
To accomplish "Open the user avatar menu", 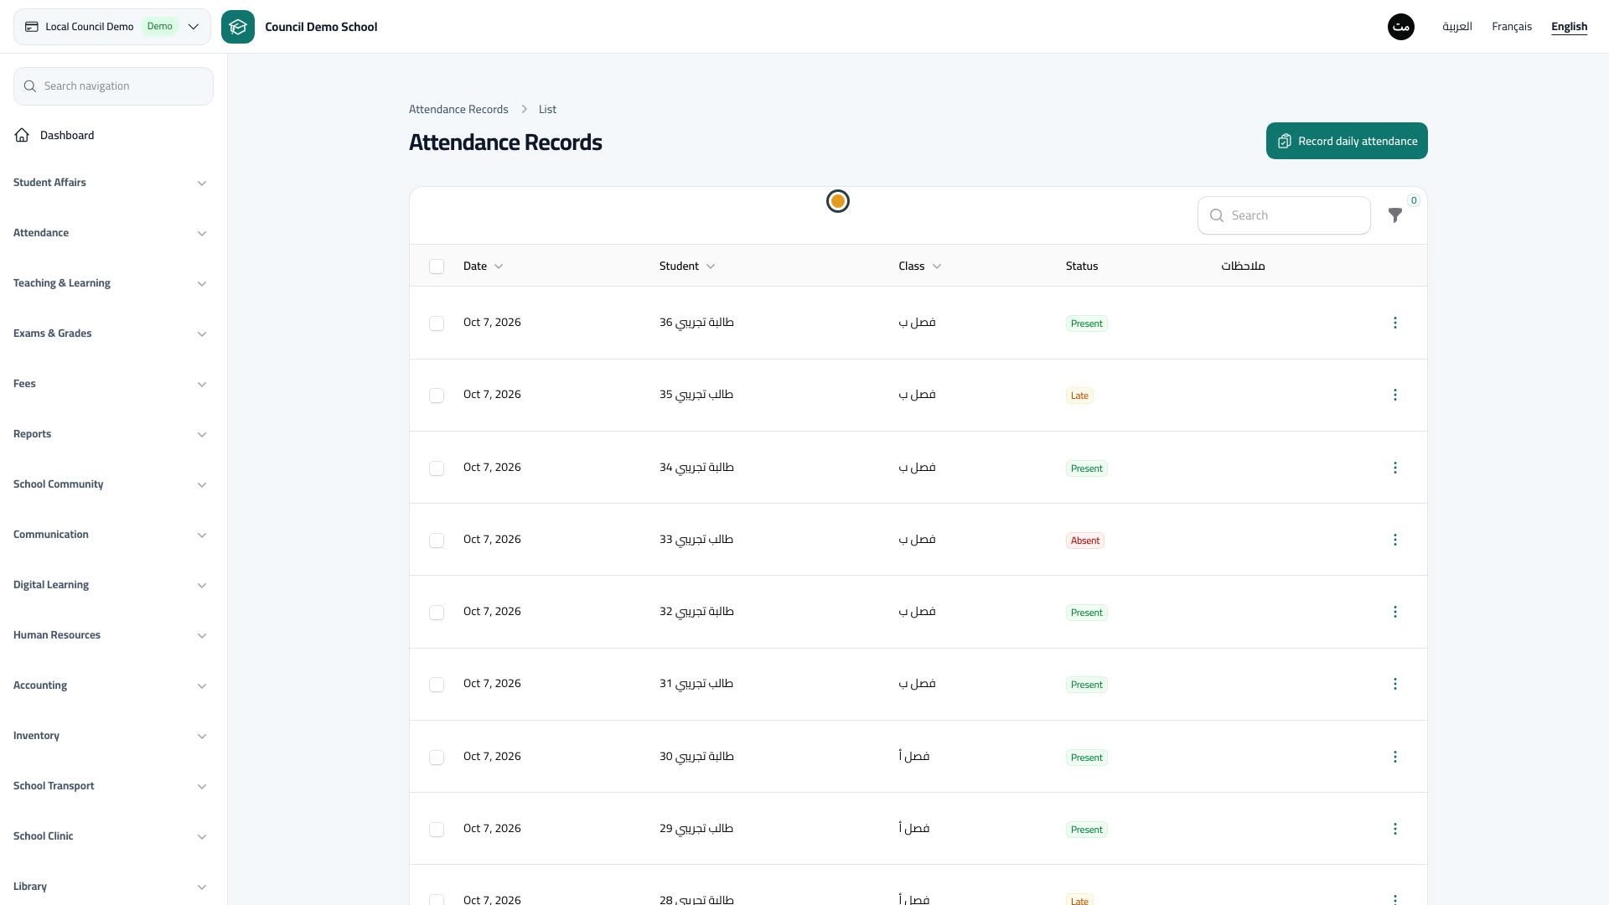I will pyautogui.click(x=1401, y=27).
